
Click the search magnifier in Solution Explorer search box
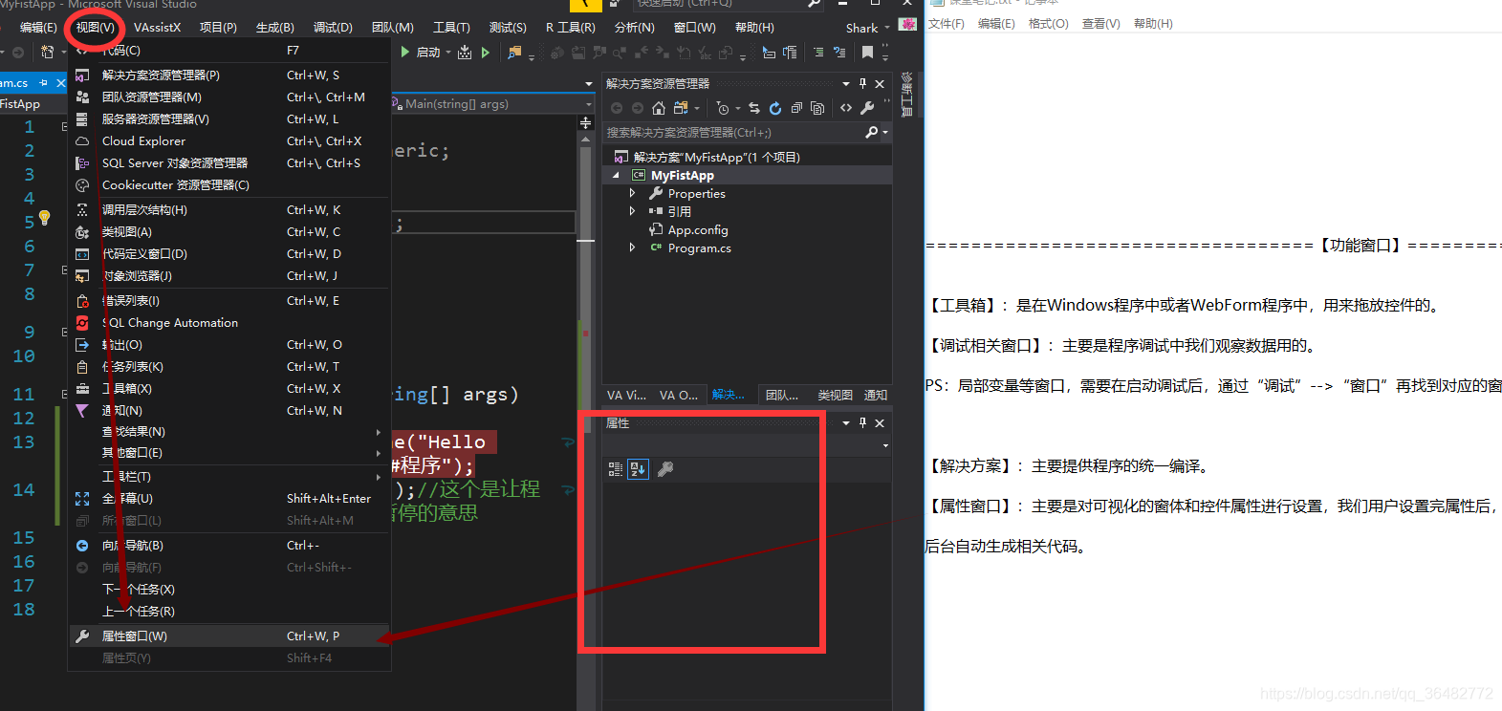871,132
